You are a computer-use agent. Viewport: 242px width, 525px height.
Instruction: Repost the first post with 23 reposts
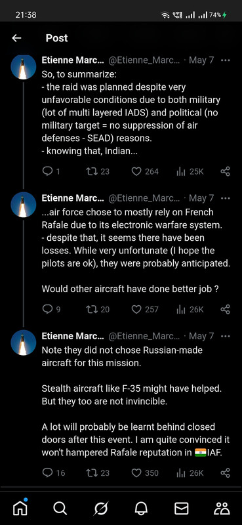(98, 171)
